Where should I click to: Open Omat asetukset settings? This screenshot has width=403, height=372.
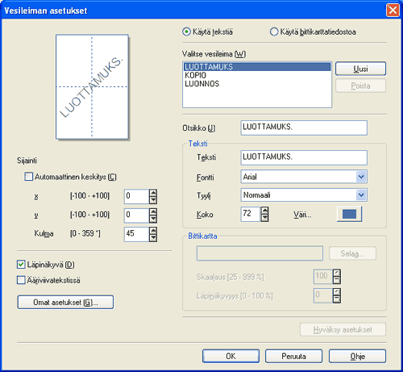tap(65, 303)
